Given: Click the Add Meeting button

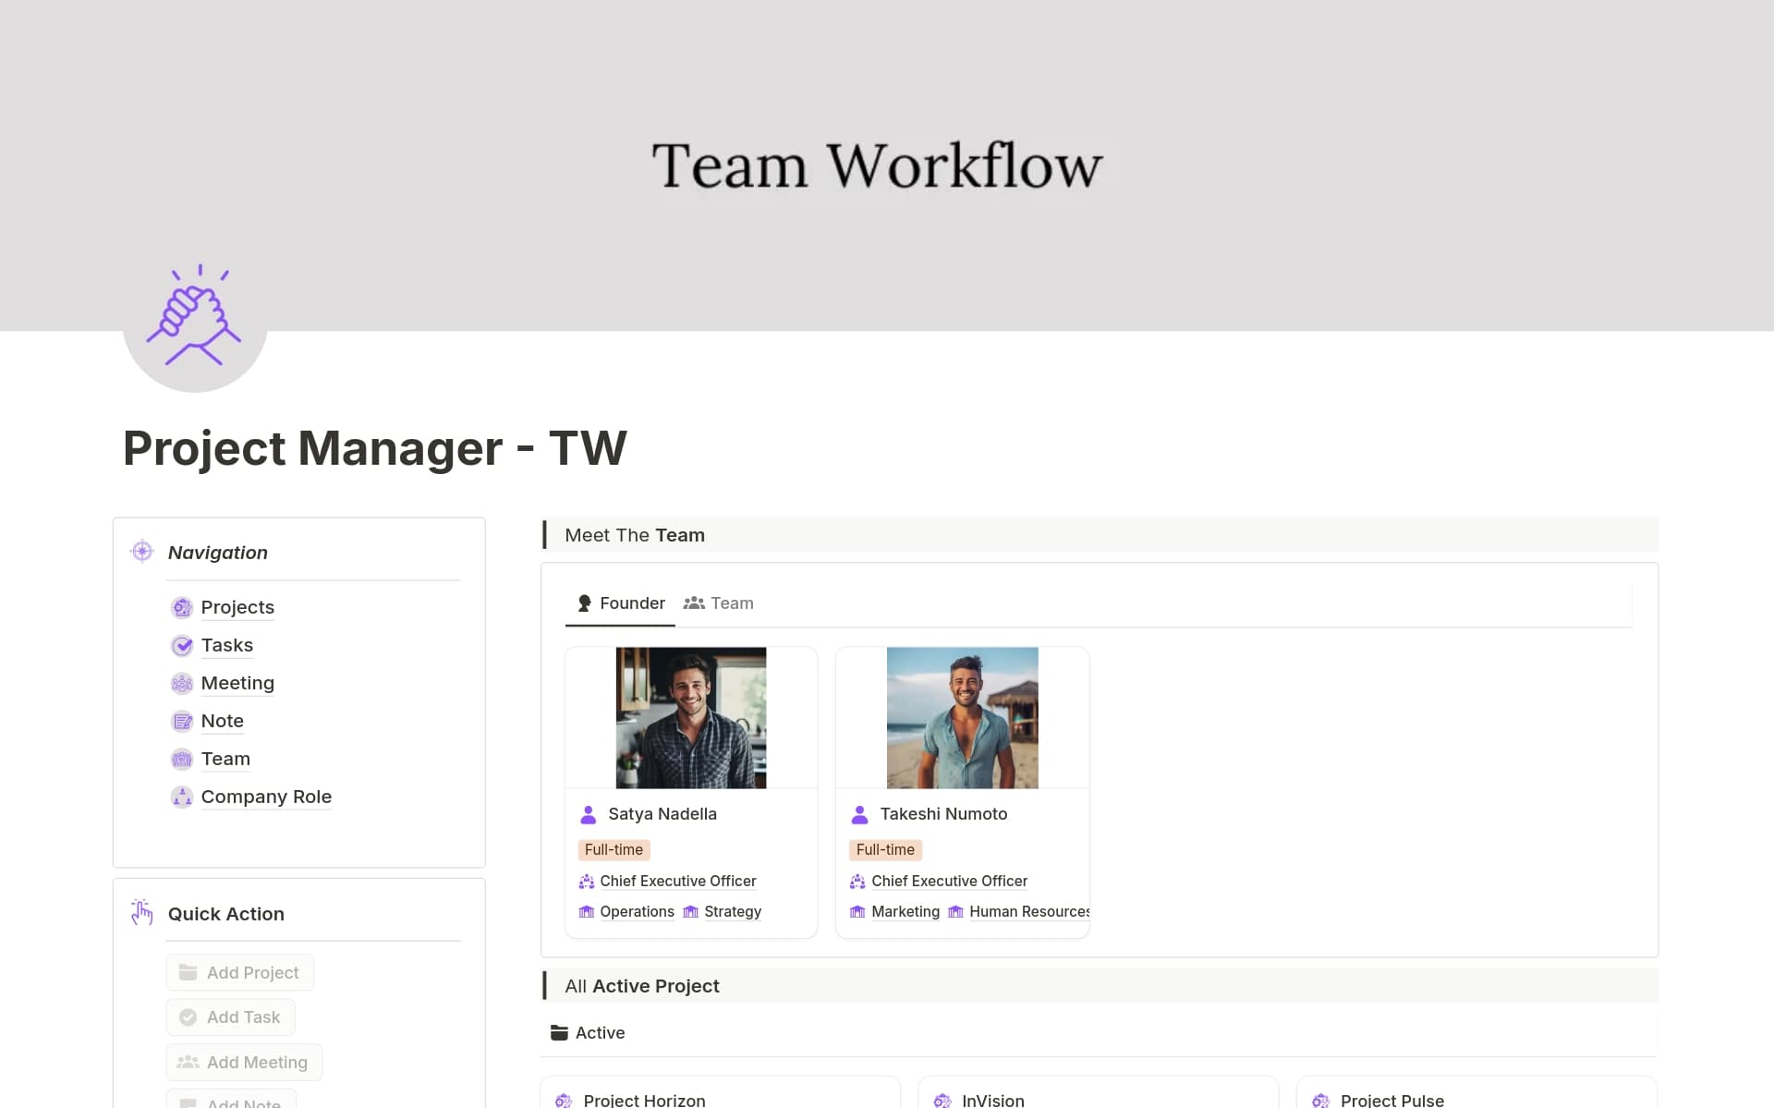Looking at the screenshot, I should (243, 1062).
